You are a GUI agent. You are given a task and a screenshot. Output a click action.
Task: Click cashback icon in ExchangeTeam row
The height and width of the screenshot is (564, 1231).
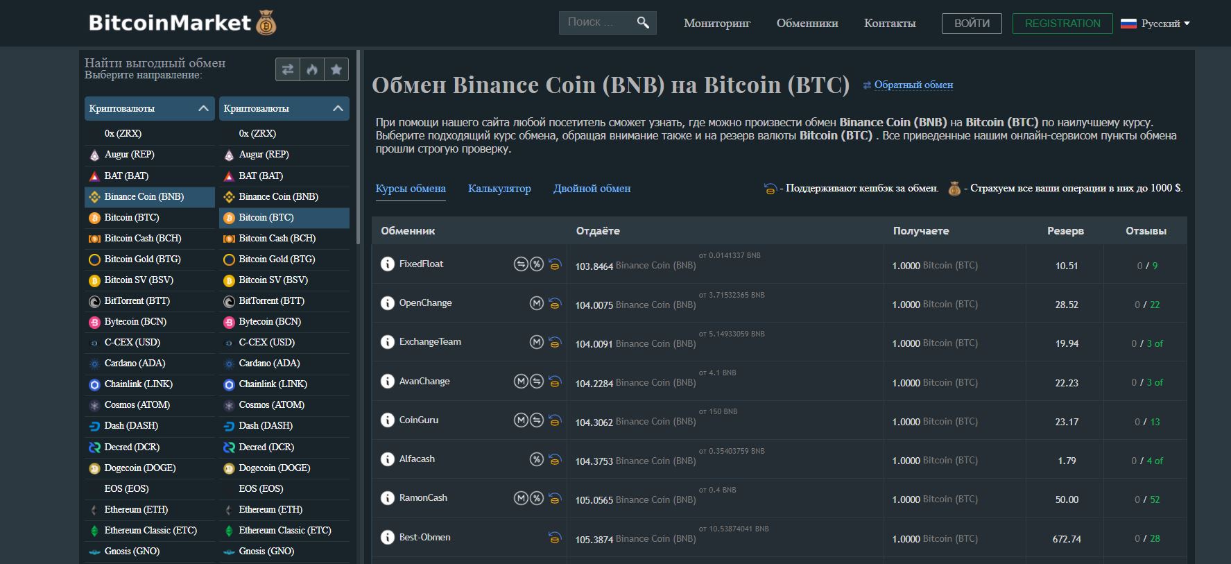click(555, 342)
